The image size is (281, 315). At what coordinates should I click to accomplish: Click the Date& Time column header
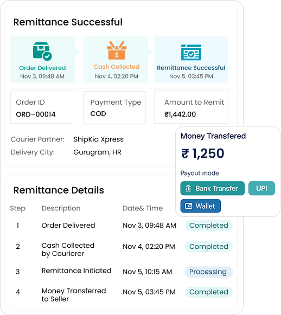pyautogui.click(x=143, y=208)
